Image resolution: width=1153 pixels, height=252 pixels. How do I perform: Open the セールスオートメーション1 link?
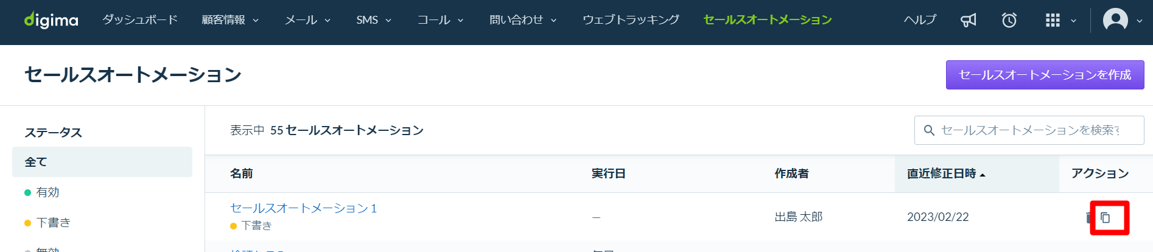click(304, 208)
